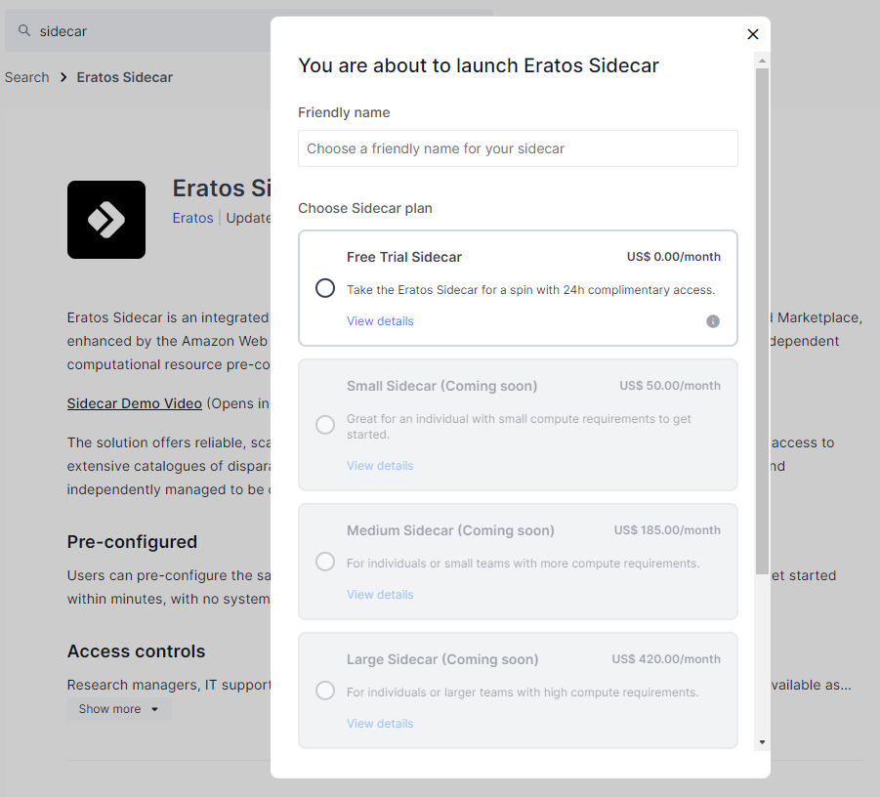Screen dimensions: 880x797
Task: Click the Large Sidecar (Coming soon) title
Action: [442, 659]
